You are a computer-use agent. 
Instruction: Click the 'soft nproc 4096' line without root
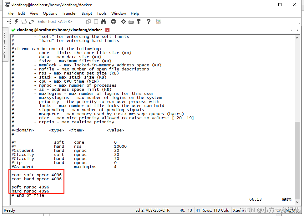coord(30,187)
